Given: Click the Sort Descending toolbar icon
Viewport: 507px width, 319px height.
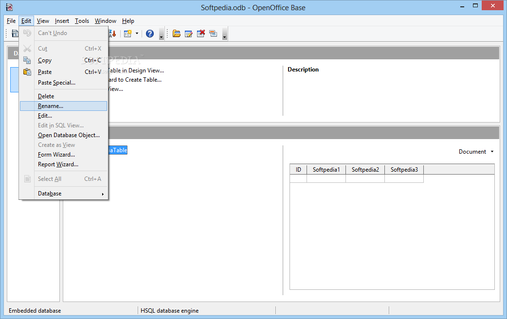Looking at the screenshot, I should pos(112,33).
